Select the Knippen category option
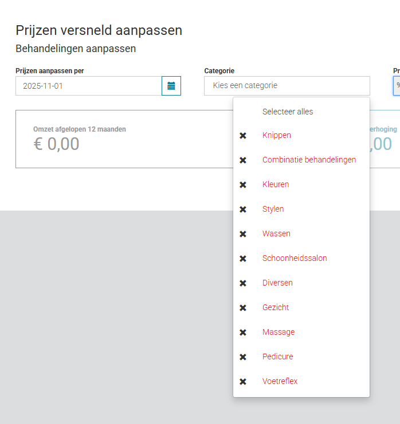The image size is (400, 424). (277, 136)
